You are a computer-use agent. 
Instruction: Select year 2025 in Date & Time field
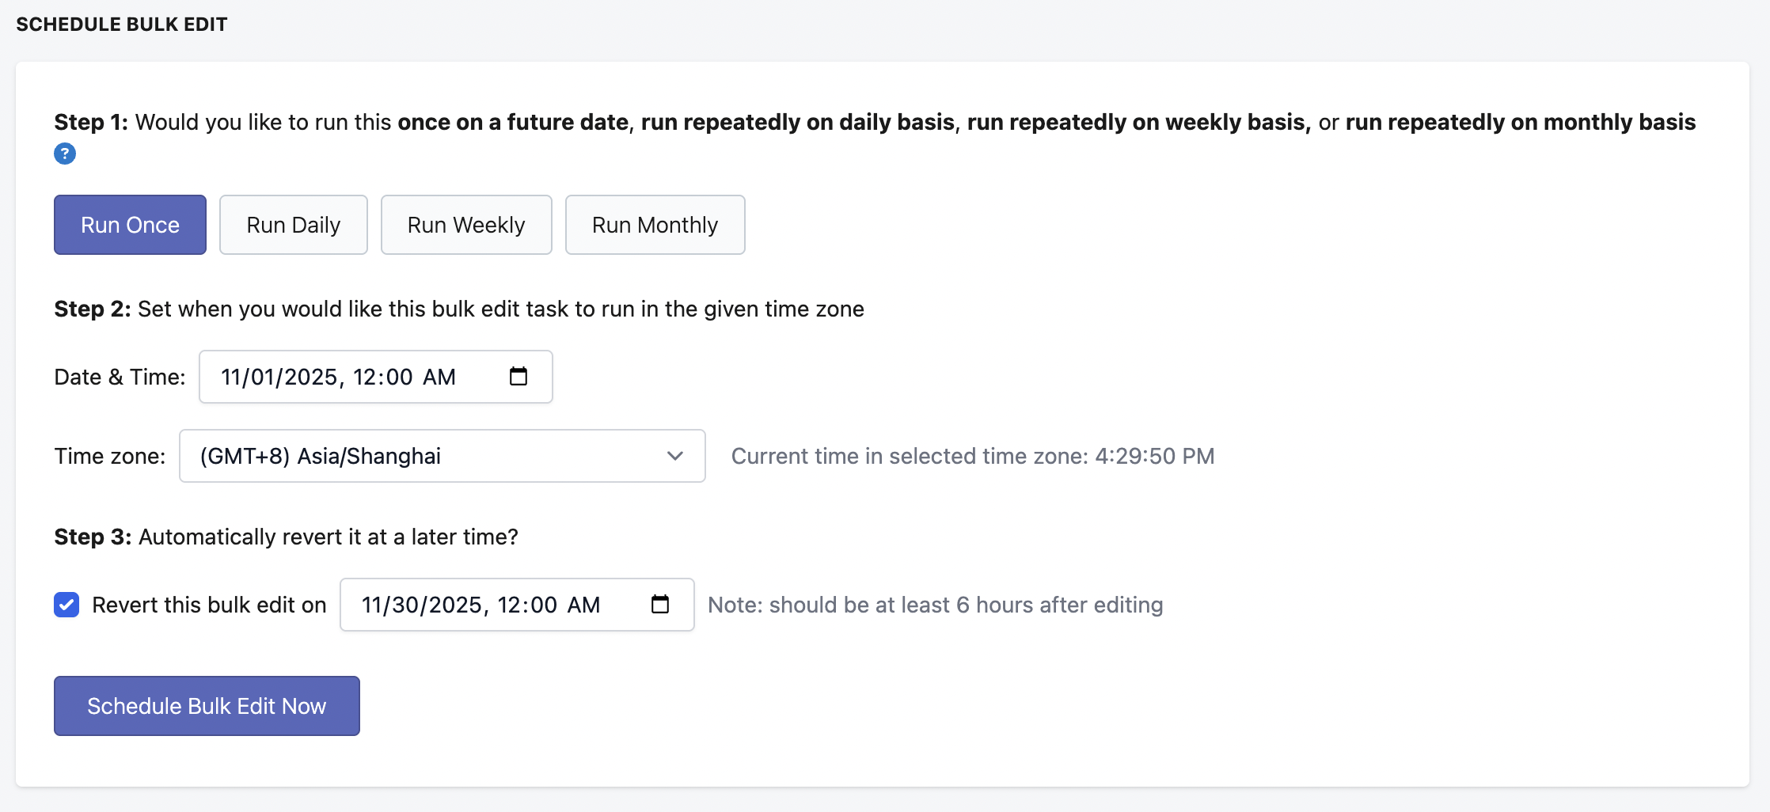[x=310, y=377]
